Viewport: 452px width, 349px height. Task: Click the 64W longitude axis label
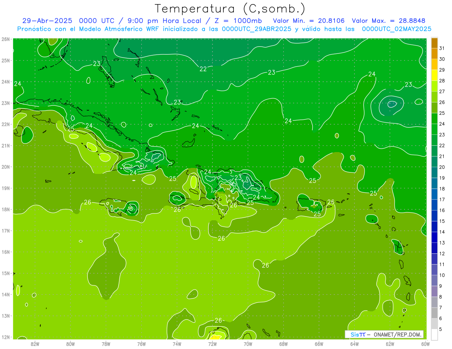click(x=354, y=344)
